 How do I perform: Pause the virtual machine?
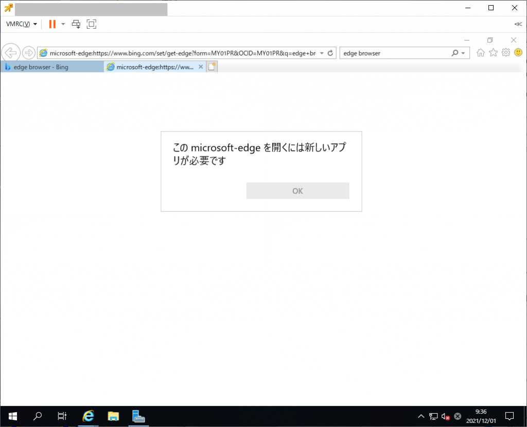coord(52,24)
